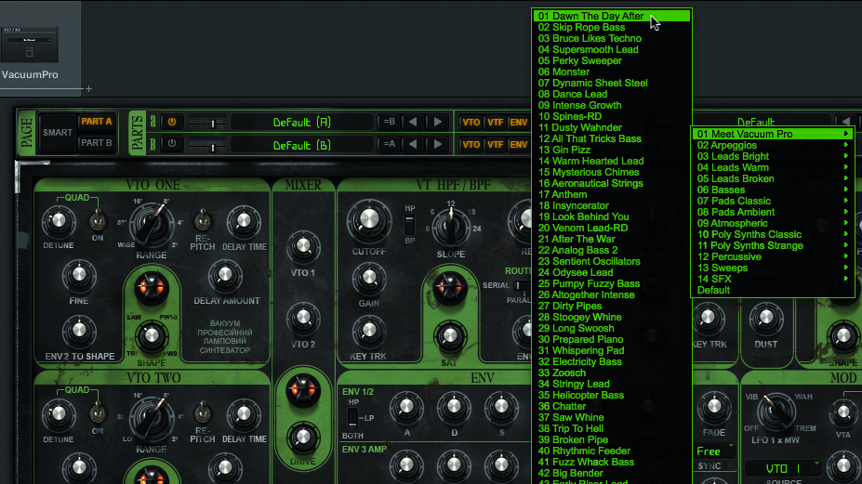Select preset 30 Prepared Piano
The image size is (862, 484).
(611, 339)
